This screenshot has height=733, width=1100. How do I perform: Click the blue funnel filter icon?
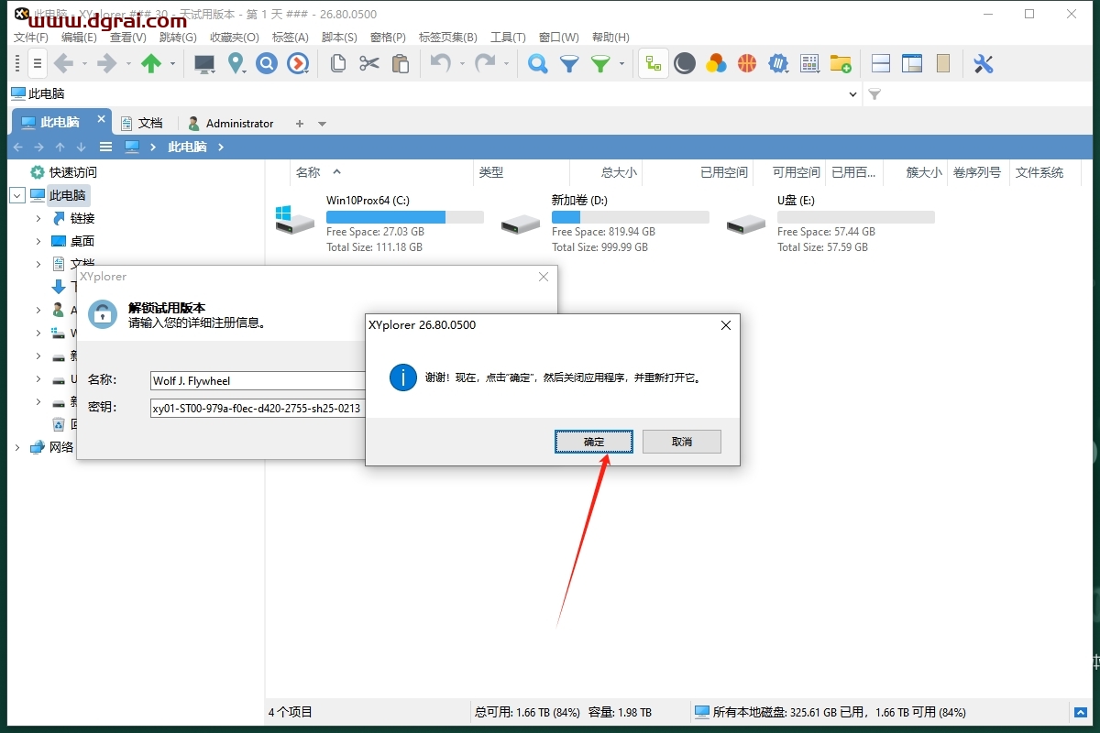coord(569,63)
